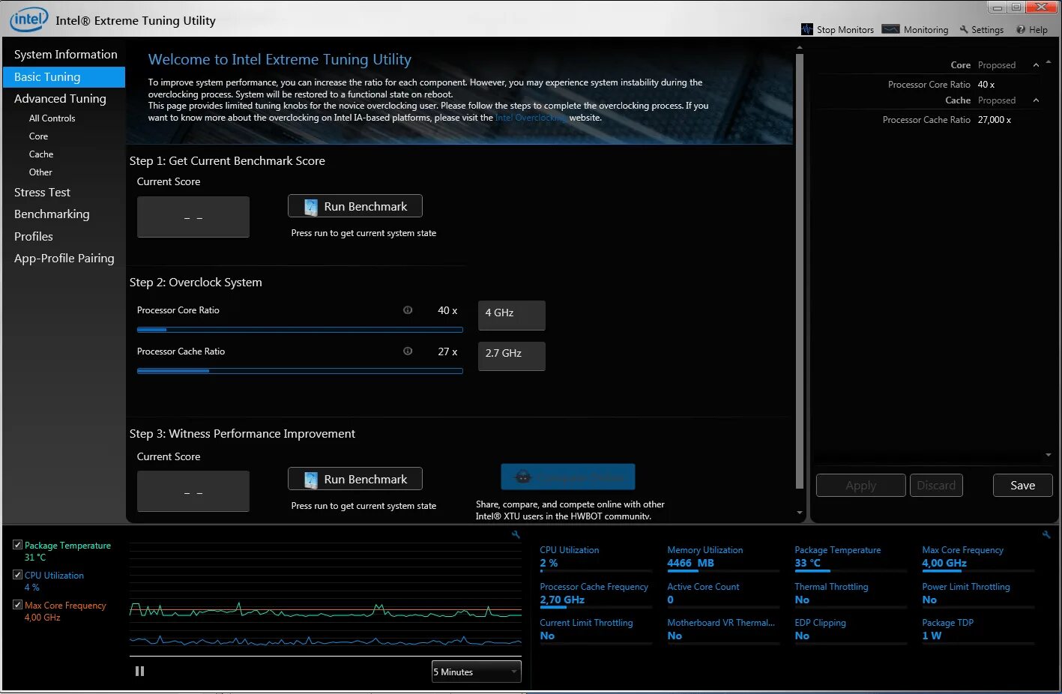This screenshot has width=1062, height=694.
Task: Click main panel scroll-down arrow
Action: tap(800, 513)
